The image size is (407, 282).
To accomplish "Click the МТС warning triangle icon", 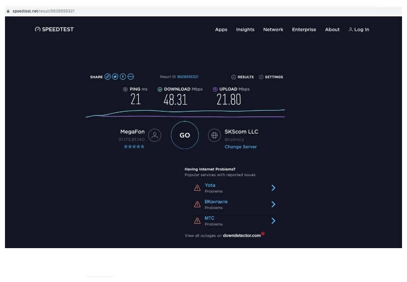I will coord(197,221).
